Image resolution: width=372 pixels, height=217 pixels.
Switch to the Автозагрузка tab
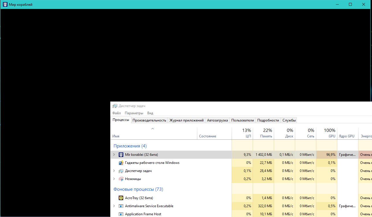coord(217,120)
